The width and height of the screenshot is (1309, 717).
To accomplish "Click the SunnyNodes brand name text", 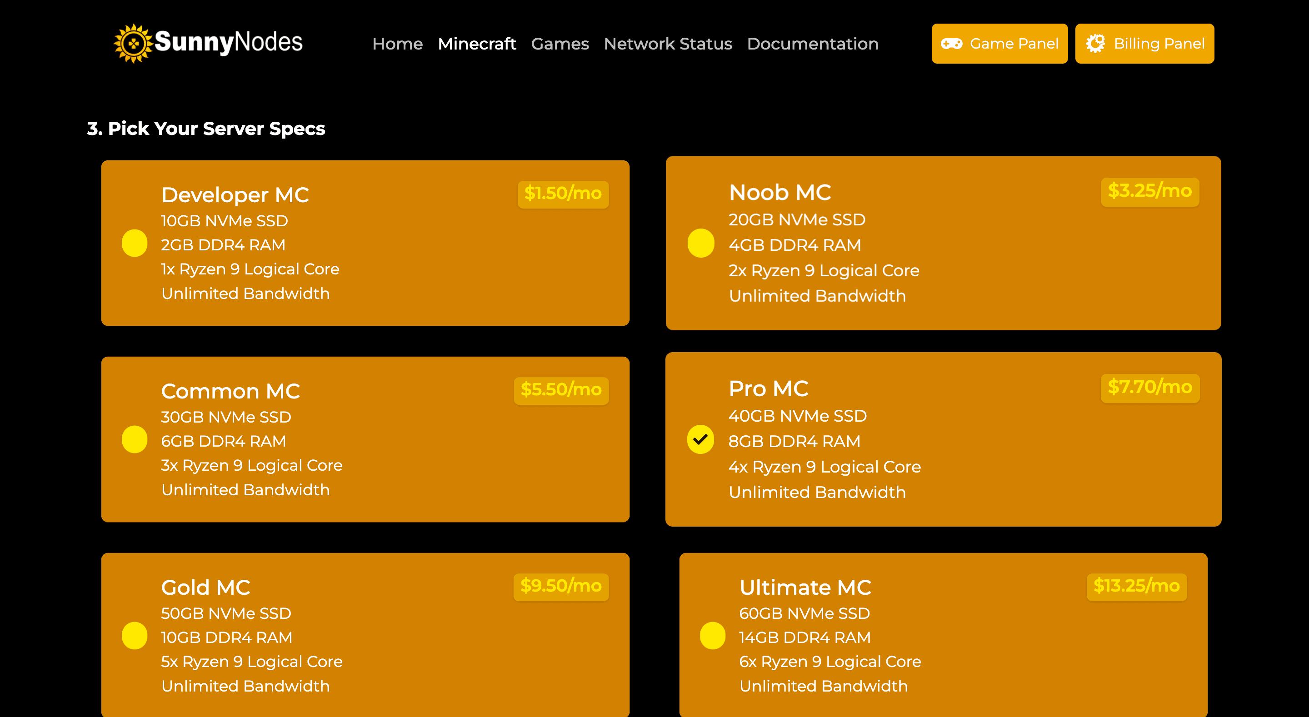I will coord(228,43).
